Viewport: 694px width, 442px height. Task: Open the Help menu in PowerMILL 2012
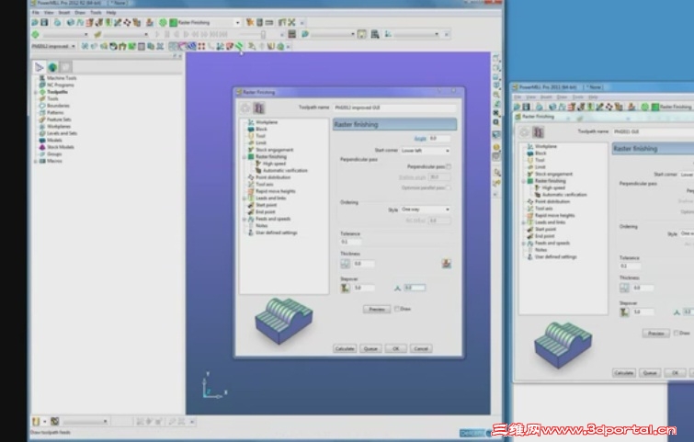pyautogui.click(x=111, y=12)
